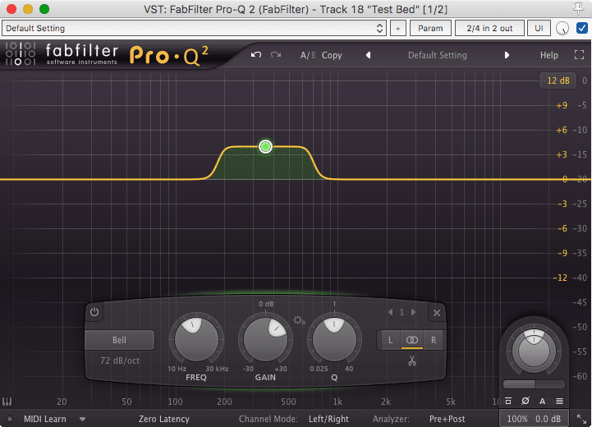Open the Bell filter shape dropdown
This screenshot has height=427, width=592.
click(119, 340)
